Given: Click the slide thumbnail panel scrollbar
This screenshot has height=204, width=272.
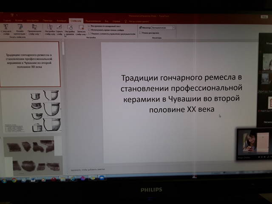Looking at the screenshot, I should pyautogui.click(x=63, y=48).
